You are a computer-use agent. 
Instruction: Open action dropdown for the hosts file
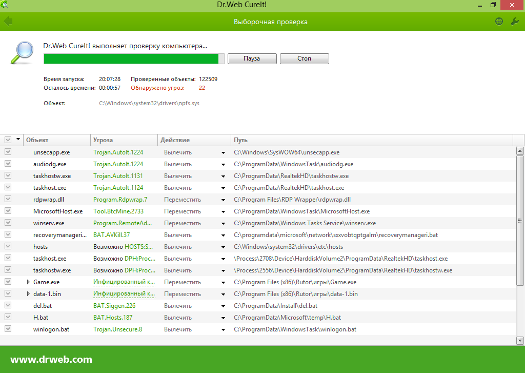(223, 247)
